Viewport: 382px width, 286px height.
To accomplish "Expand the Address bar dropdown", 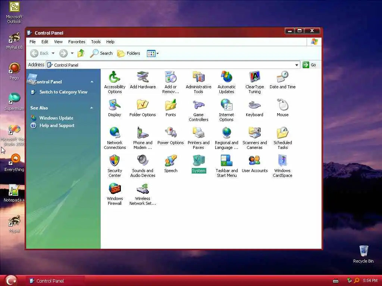I will (x=297, y=65).
